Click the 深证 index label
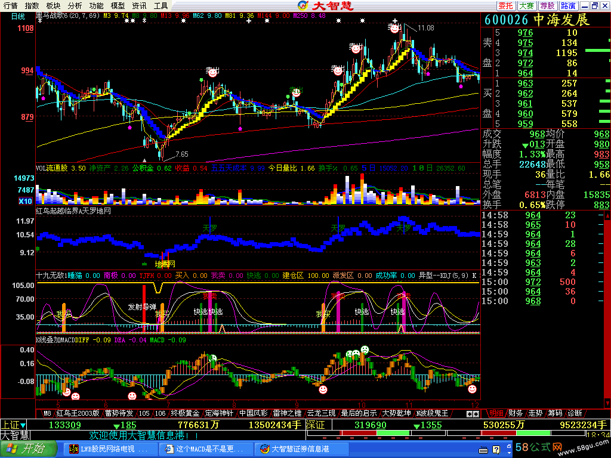 pos(315,425)
